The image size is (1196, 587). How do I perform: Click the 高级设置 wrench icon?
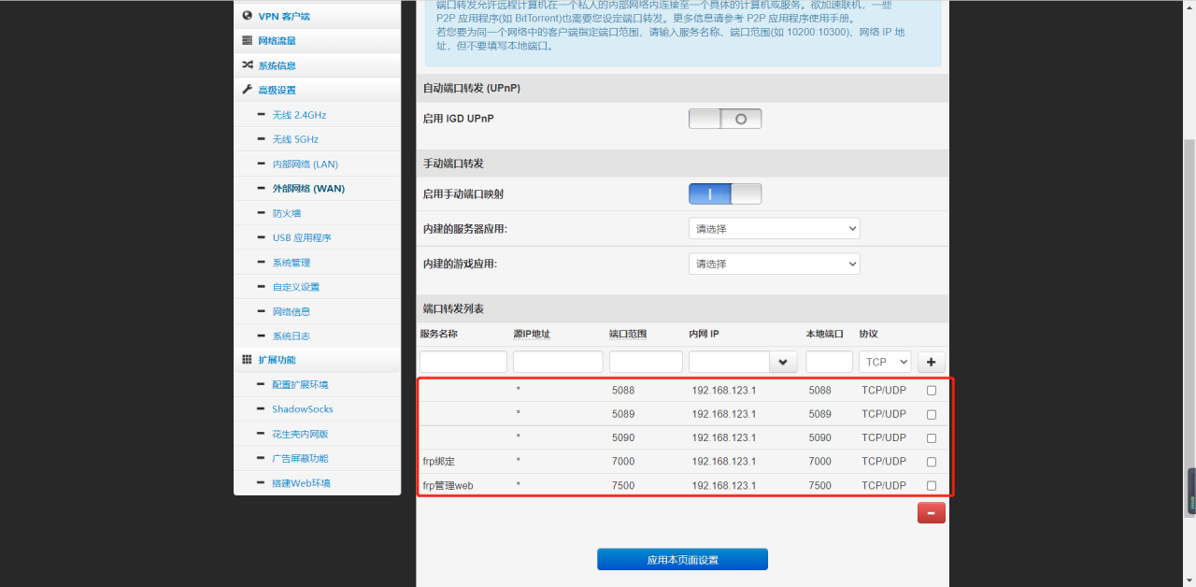click(x=247, y=90)
